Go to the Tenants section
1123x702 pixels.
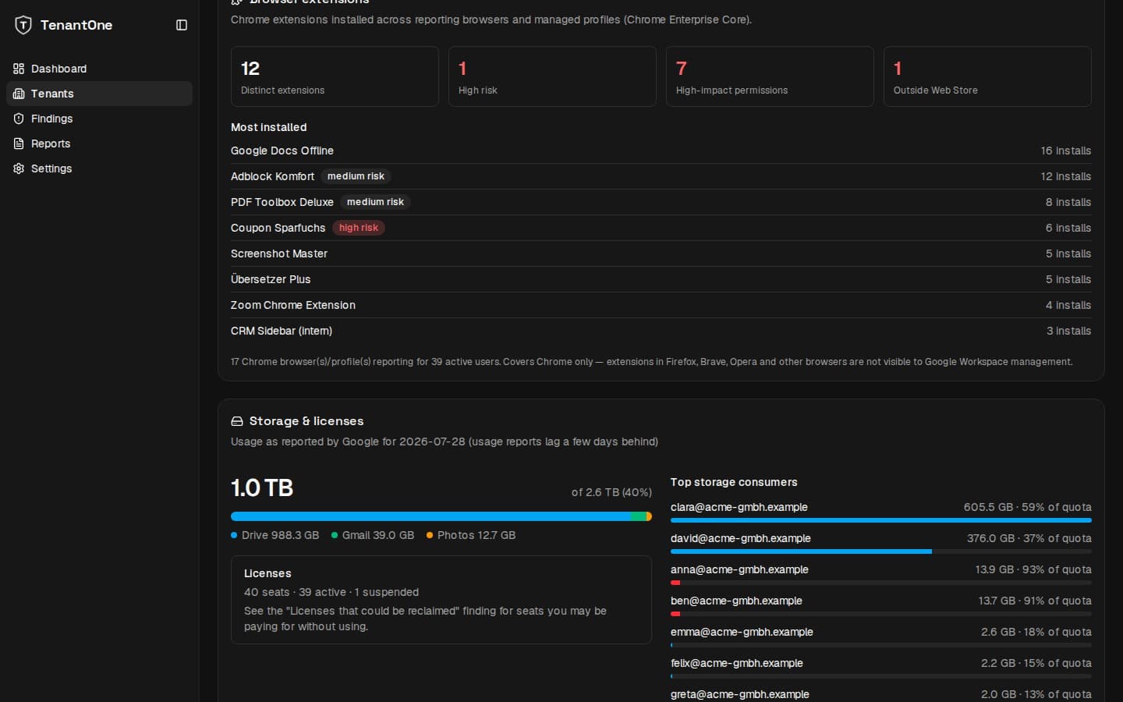pyautogui.click(x=99, y=94)
